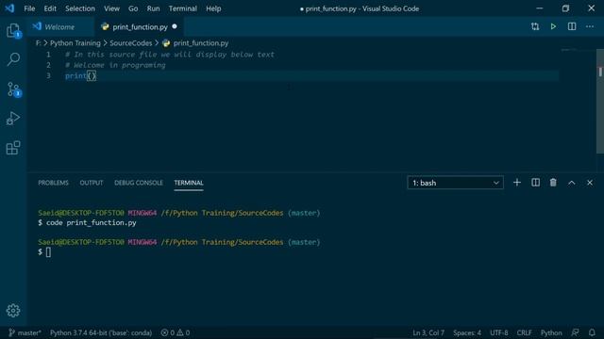Switch to the OUTPUT panel tab

pos(92,183)
